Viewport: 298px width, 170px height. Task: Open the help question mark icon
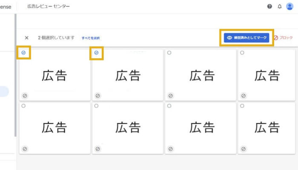(269, 6)
